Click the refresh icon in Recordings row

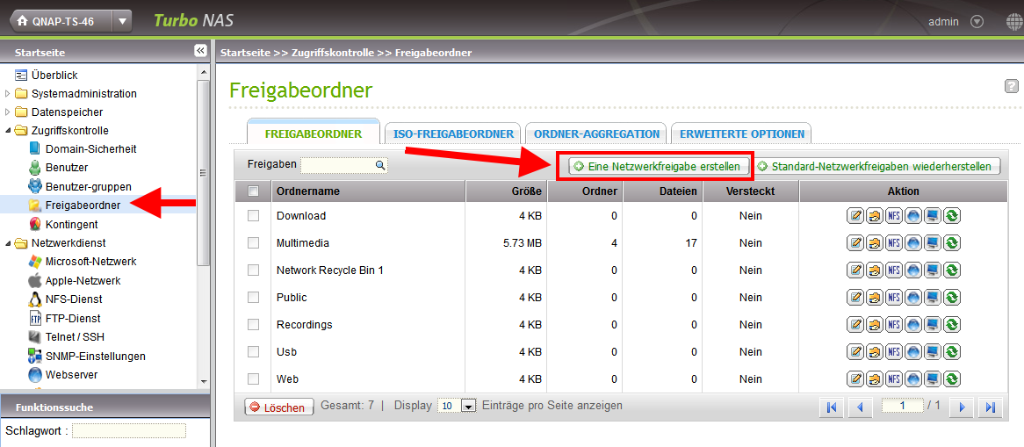(951, 325)
